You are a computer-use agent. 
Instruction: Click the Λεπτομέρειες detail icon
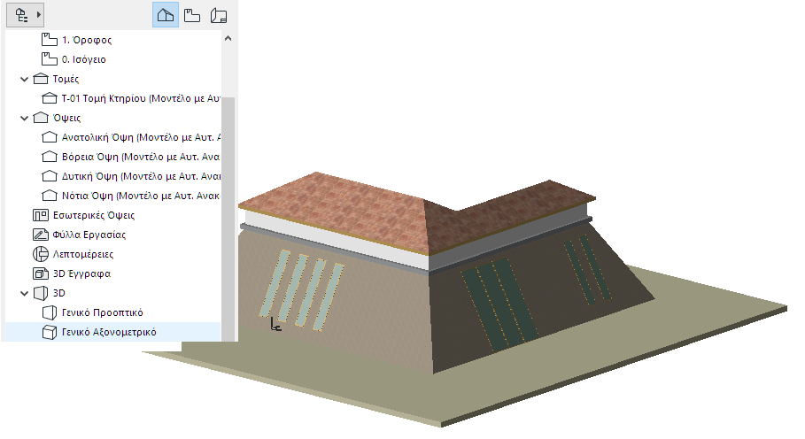(41, 254)
